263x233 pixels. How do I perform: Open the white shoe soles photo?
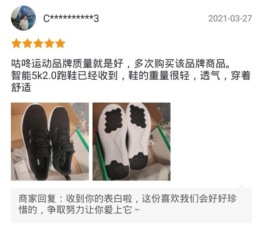[131, 142]
